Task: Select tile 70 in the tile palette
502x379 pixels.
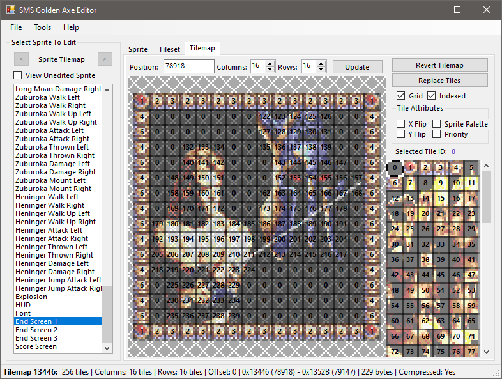Action: tap(456, 336)
